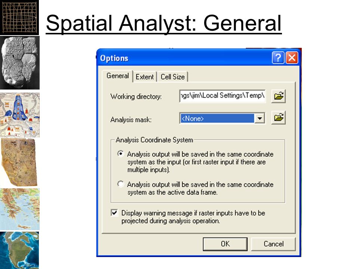Close the Options dialog window

coord(292,58)
